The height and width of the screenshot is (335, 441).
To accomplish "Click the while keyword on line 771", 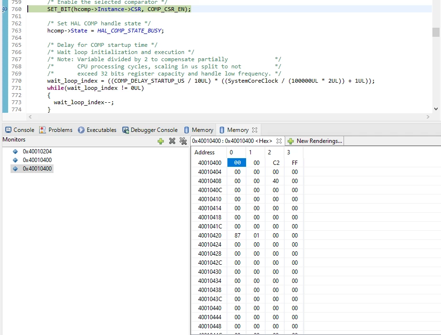I will pyautogui.click(x=55, y=88).
